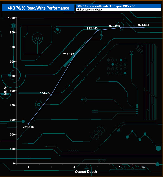163x177 pixels.
Task: Click the 700 y-axis tick label
Action: 12,62
